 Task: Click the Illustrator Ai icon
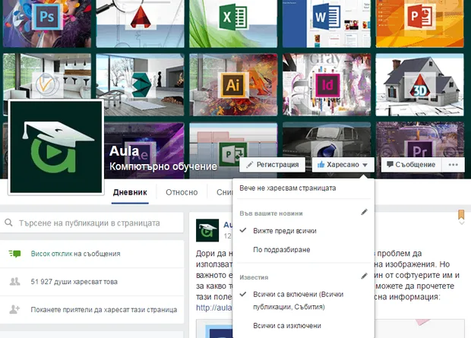233,85
